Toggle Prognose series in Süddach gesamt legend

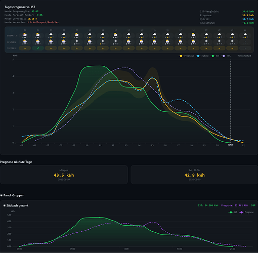tap(246, 212)
